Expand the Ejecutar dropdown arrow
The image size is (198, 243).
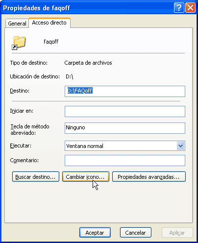pos(180,146)
